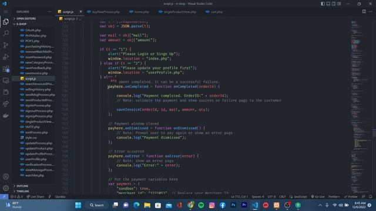Image resolution: width=376 pixels, height=211 pixels.
Task: Click the Split Editor Right icon
Action: point(364,12)
